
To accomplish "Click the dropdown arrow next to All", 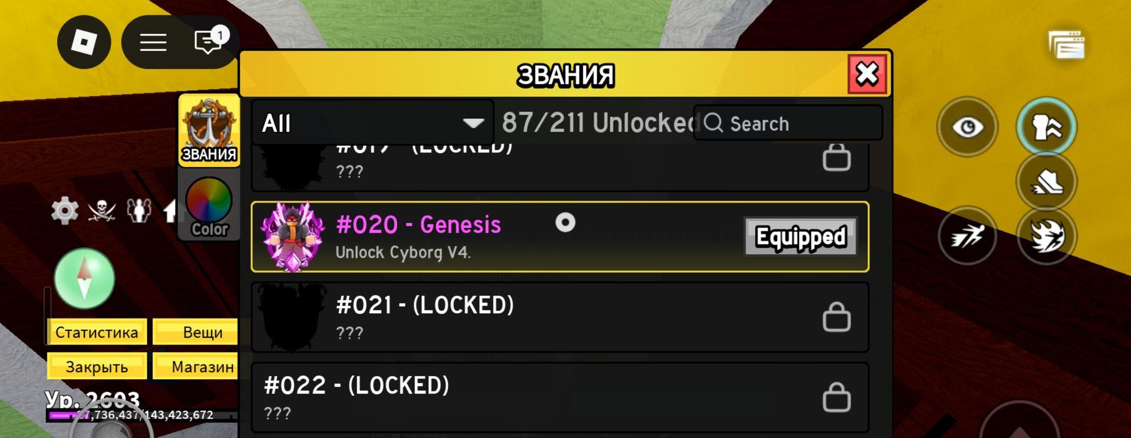I will pyautogui.click(x=473, y=123).
